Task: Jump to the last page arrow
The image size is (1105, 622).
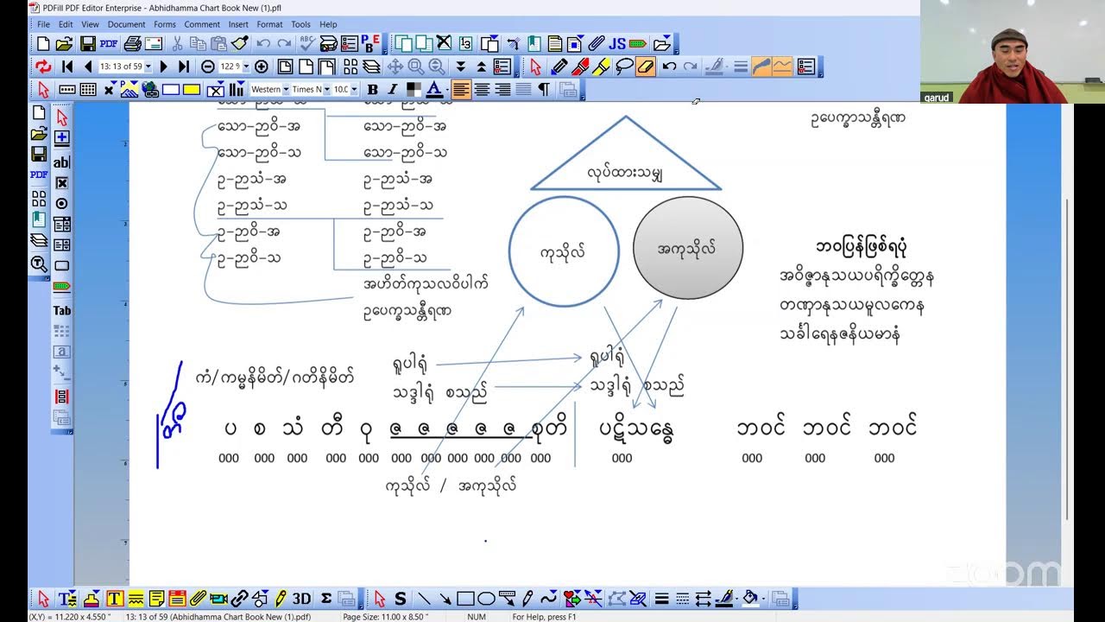Action: click(x=184, y=67)
